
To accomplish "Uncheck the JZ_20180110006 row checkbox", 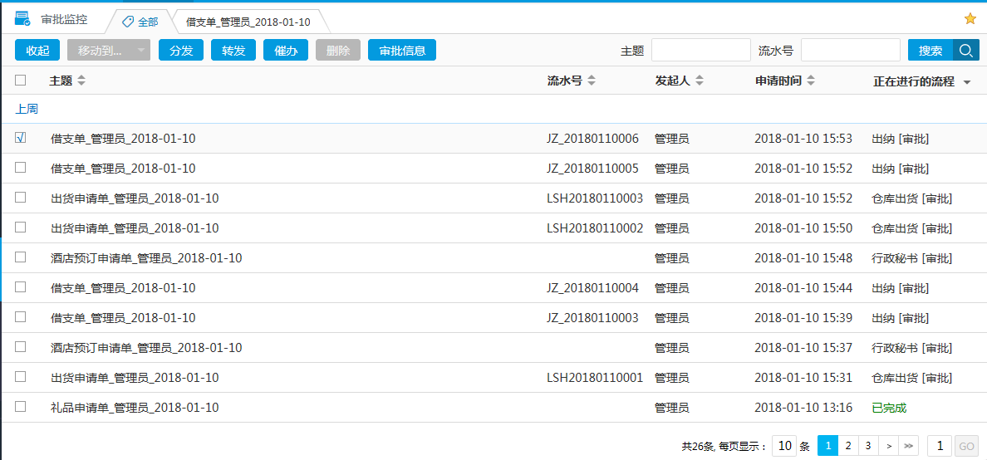I will (x=21, y=138).
